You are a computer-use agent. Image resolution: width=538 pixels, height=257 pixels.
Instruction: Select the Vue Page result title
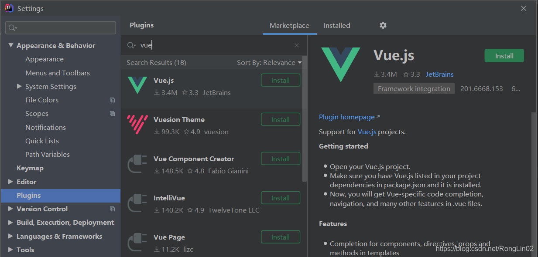169,237
